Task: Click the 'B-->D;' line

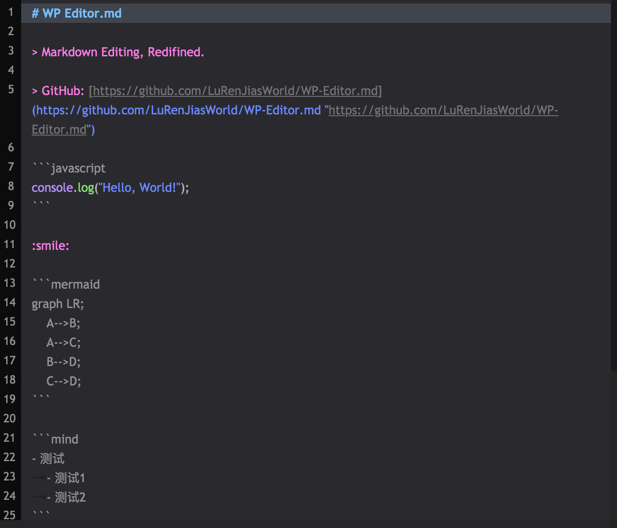Action: click(x=63, y=362)
